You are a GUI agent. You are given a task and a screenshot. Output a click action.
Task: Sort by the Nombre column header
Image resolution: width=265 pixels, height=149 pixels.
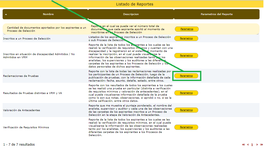click(48, 14)
